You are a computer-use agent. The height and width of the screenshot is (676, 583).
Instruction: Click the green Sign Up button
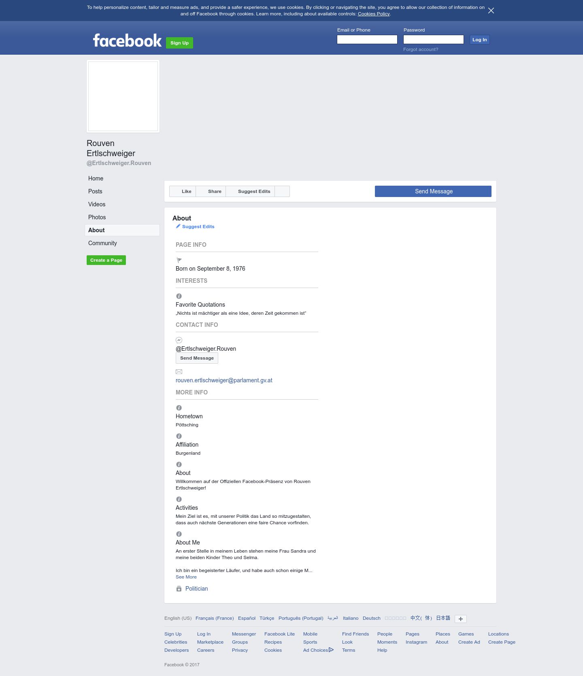pos(179,43)
